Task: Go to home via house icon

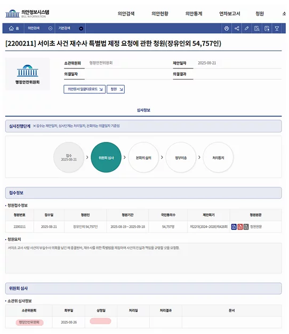Action: pyautogui.click(x=11, y=28)
